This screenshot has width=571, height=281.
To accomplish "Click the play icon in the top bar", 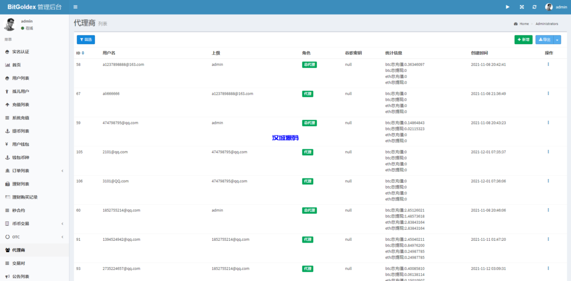I will click(507, 7).
